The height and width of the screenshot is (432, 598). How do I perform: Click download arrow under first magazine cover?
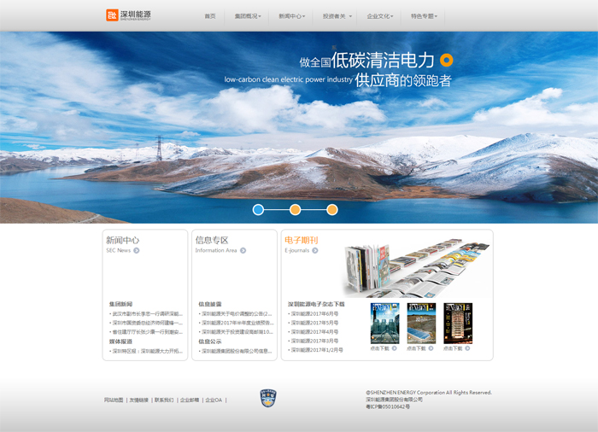click(394, 348)
